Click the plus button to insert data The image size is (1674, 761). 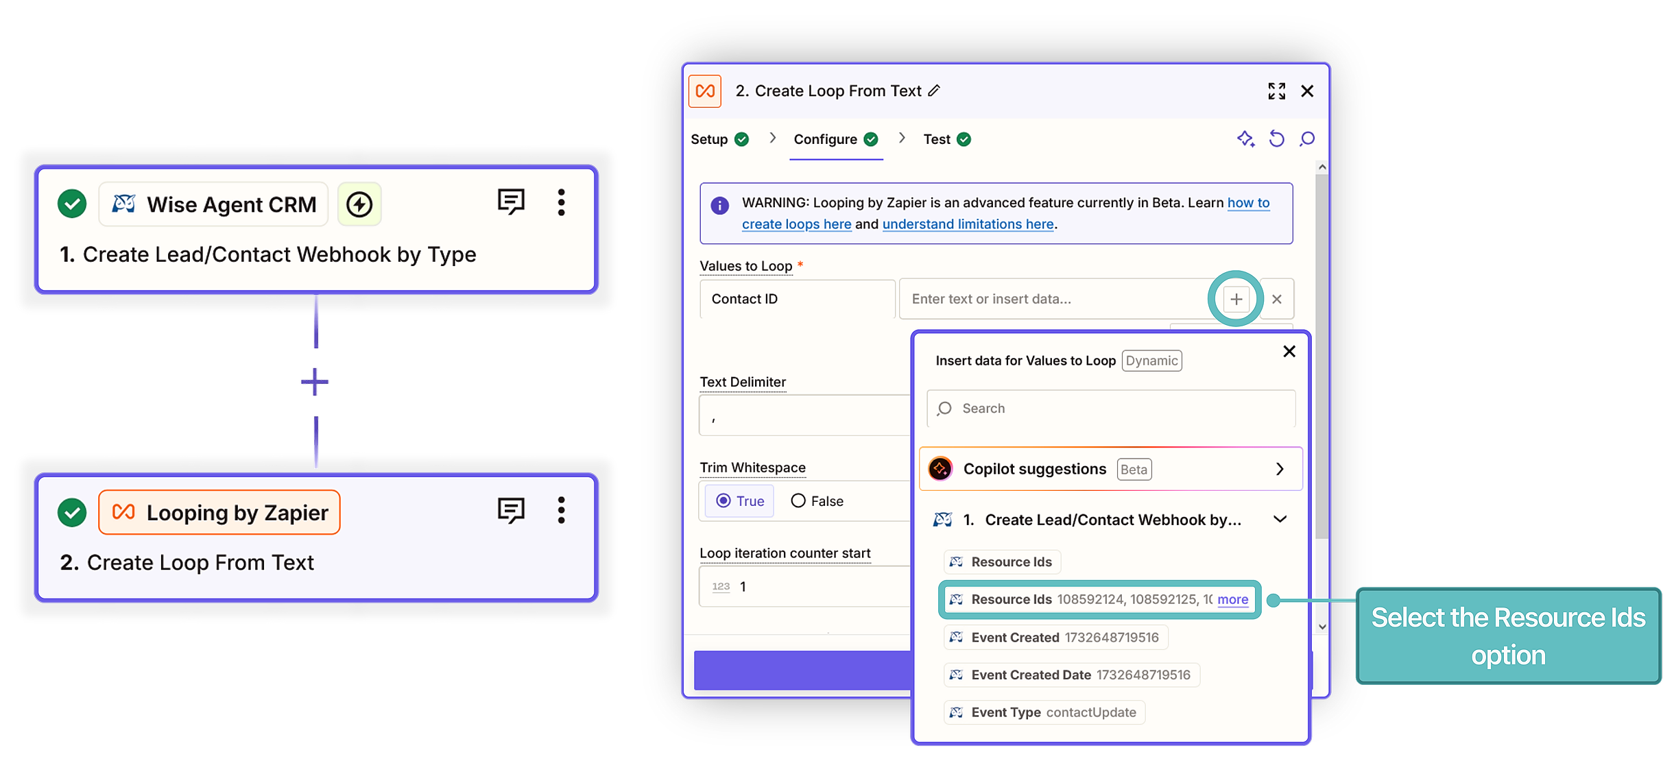click(x=1236, y=299)
